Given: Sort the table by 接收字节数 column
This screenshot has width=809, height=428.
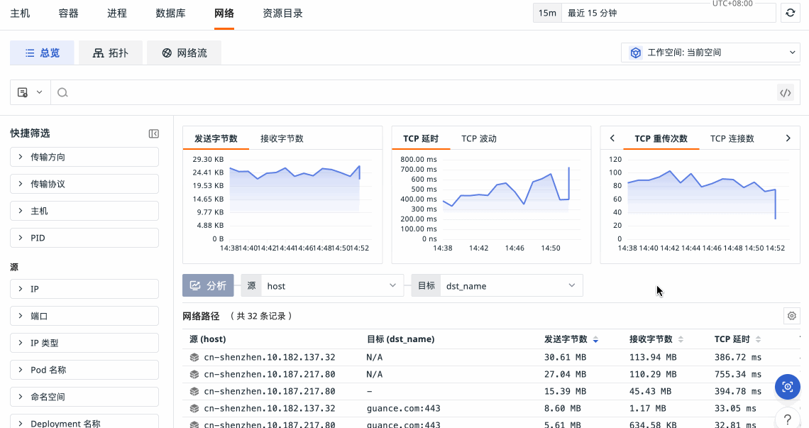Looking at the screenshot, I should click(x=681, y=339).
